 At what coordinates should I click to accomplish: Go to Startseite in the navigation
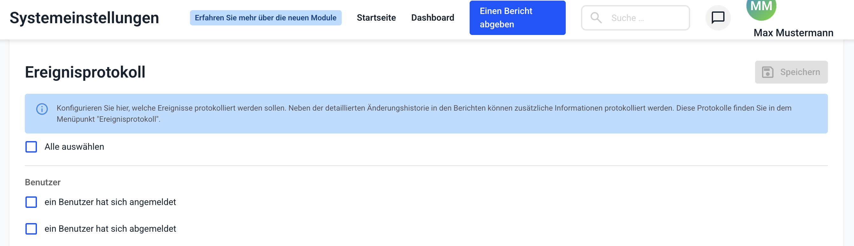click(376, 18)
